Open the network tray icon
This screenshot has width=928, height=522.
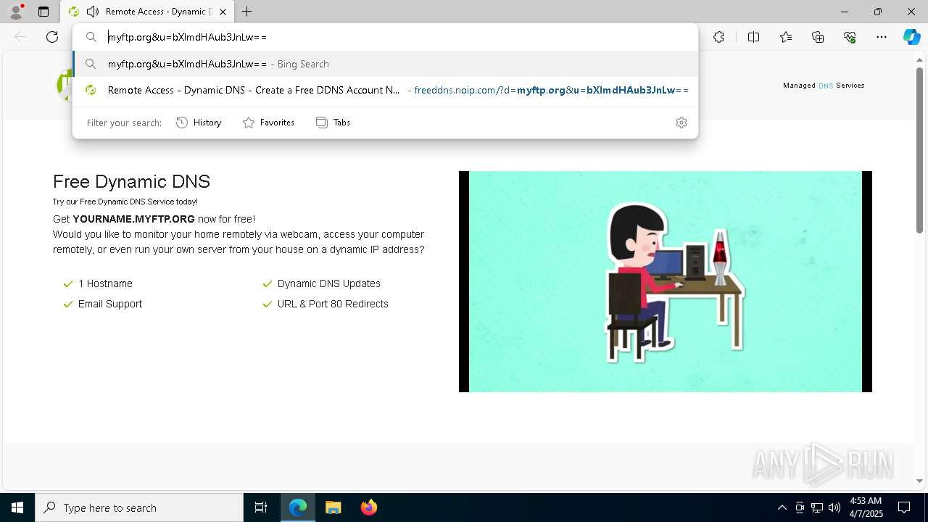[817, 507]
